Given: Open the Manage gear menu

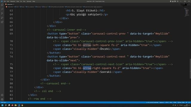Looking at the screenshot, I should [2, 99].
